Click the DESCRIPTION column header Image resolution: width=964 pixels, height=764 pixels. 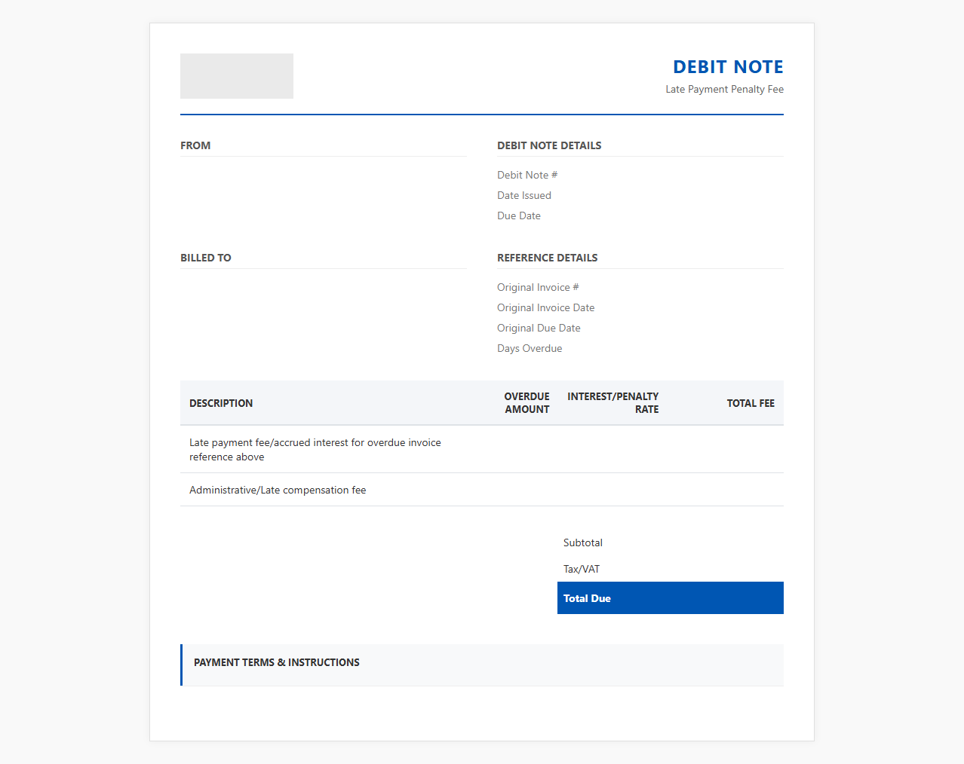click(221, 403)
